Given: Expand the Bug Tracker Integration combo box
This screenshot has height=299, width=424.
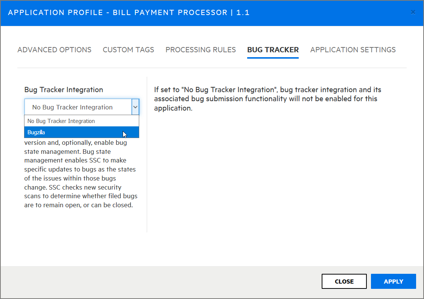Looking at the screenshot, I should click(x=78, y=107).
